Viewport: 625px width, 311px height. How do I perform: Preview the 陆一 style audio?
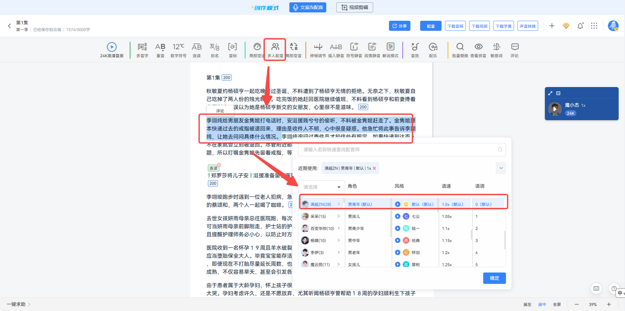pyautogui.click(x=397, y=228)
